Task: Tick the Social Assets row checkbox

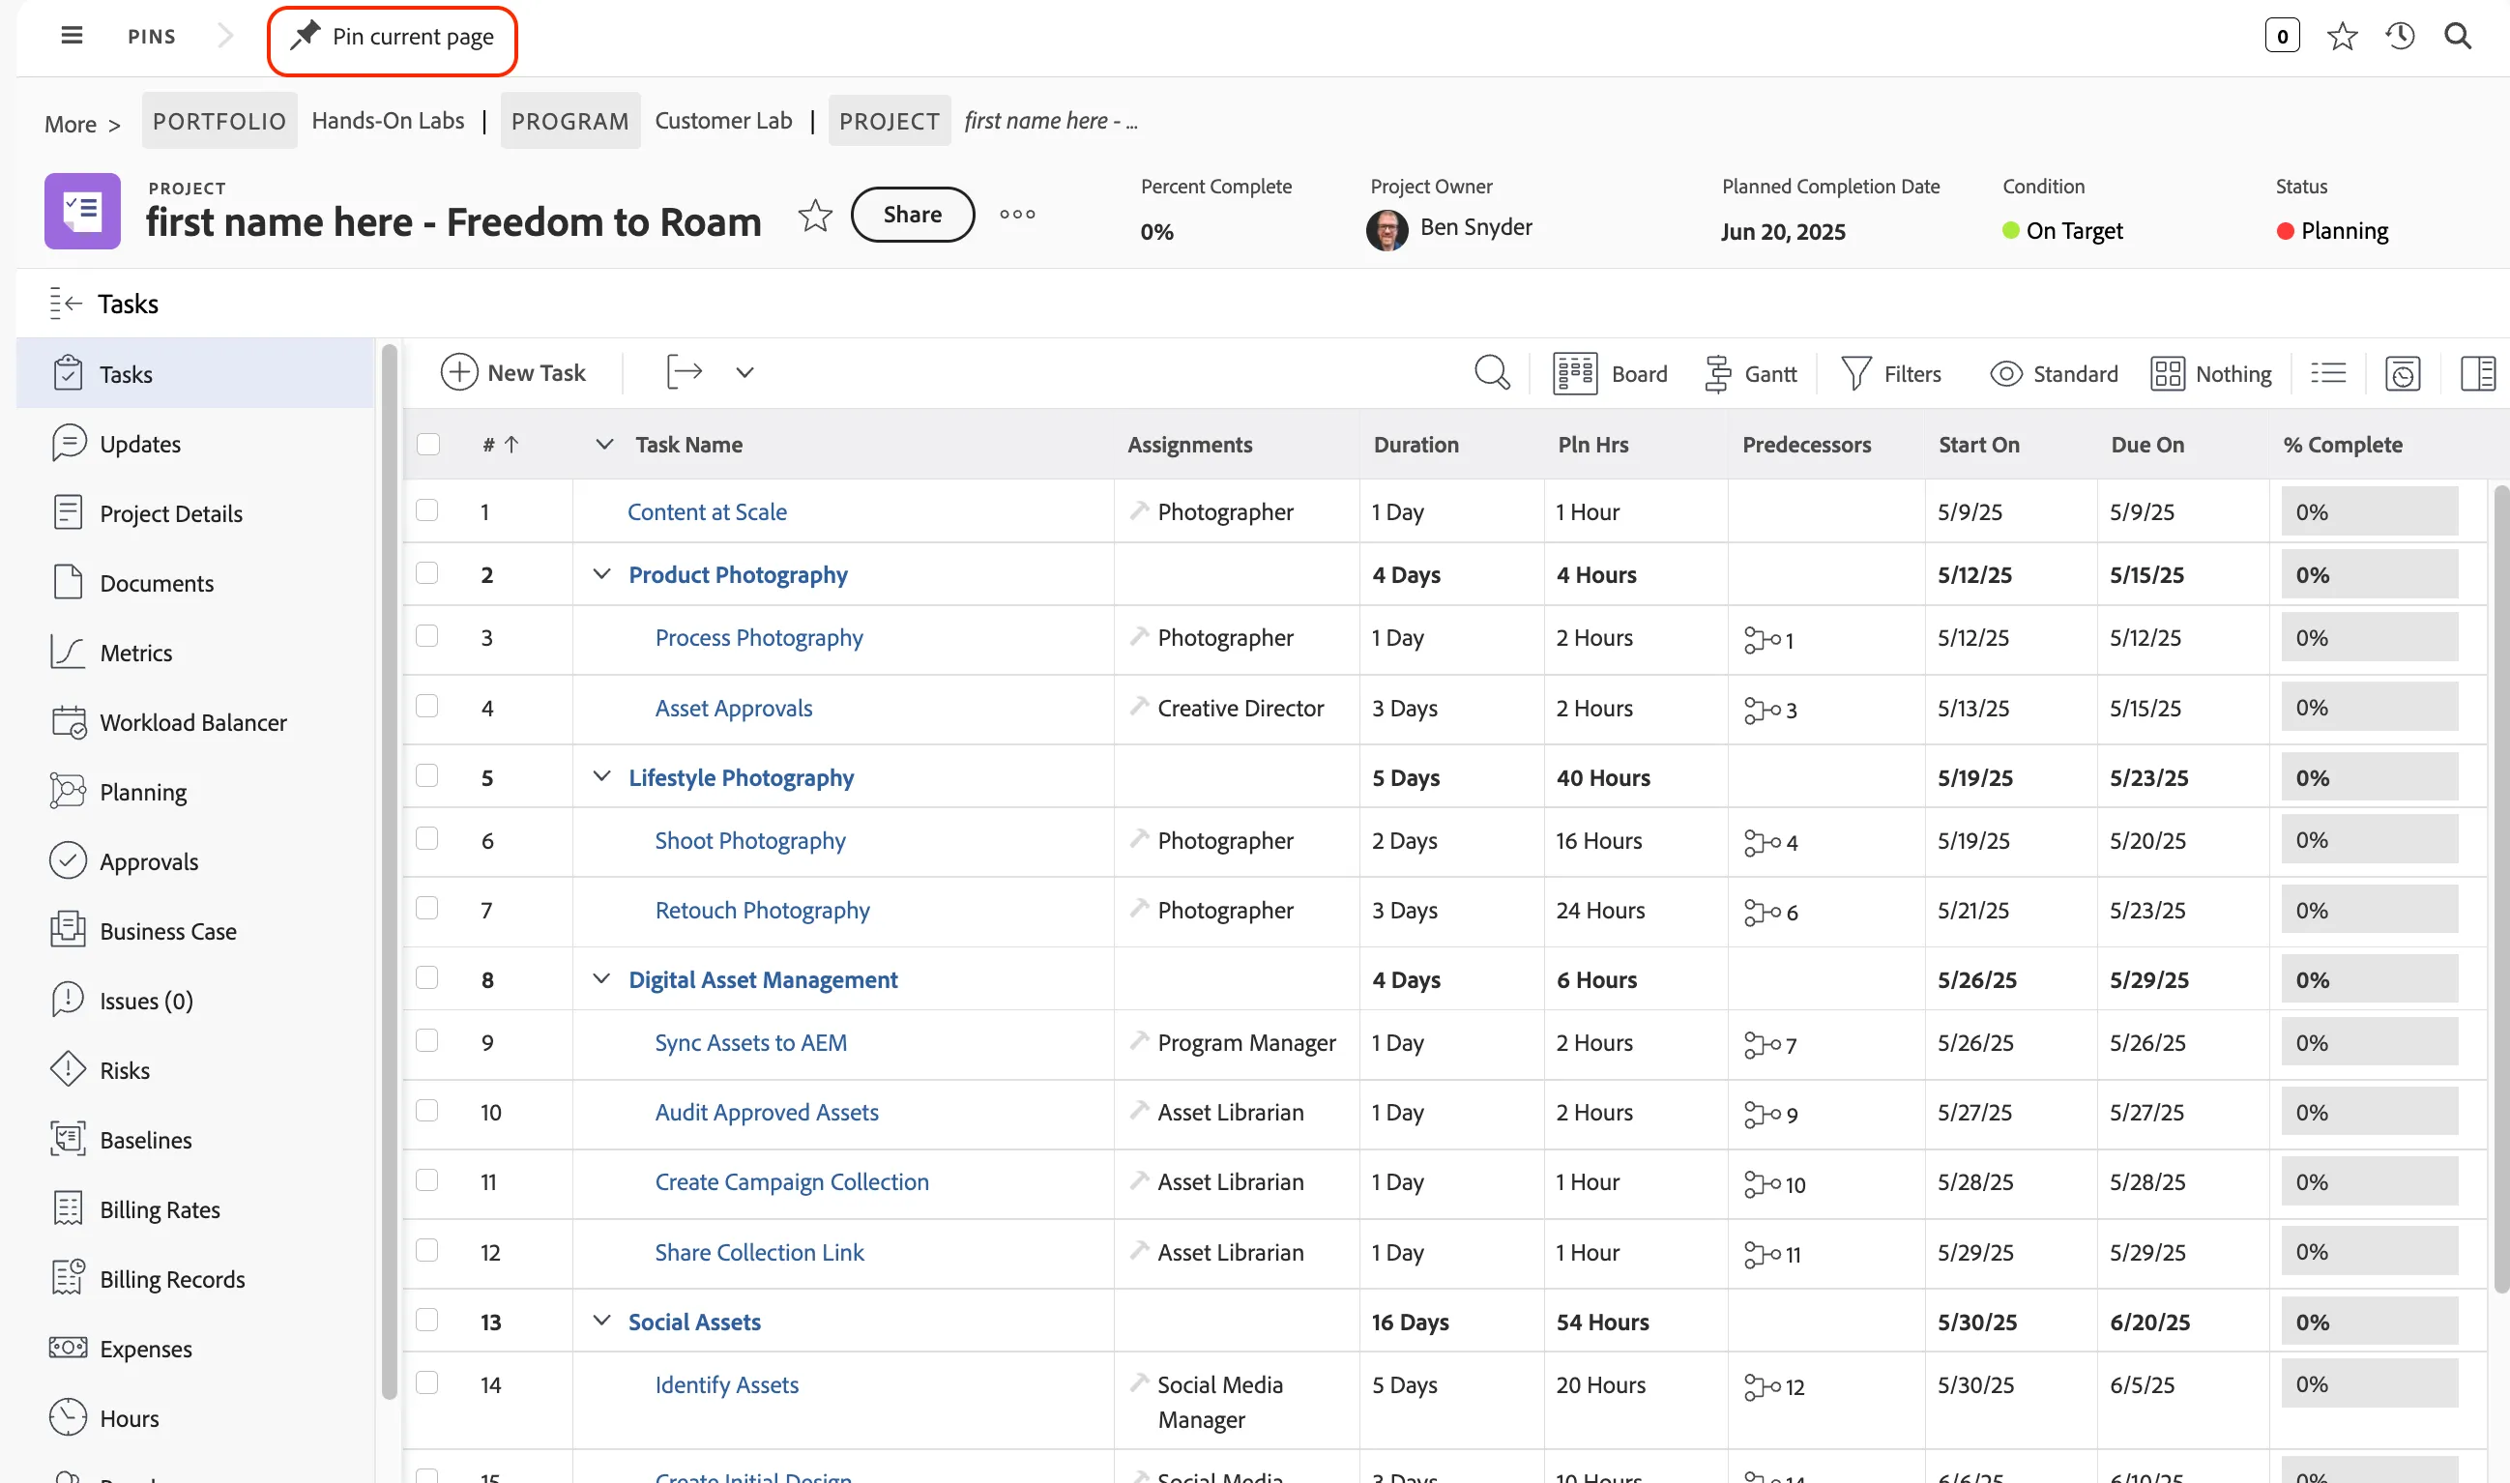Action: tap(426, 1319)
